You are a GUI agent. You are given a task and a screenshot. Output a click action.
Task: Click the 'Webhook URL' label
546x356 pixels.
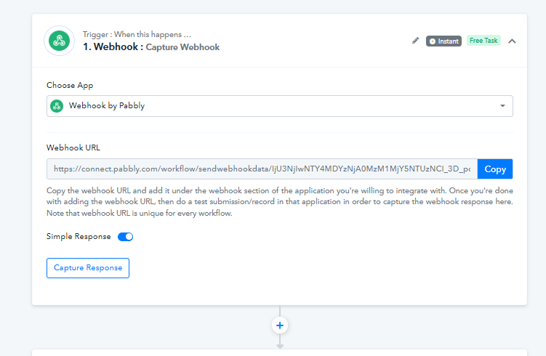click(73, 147)
